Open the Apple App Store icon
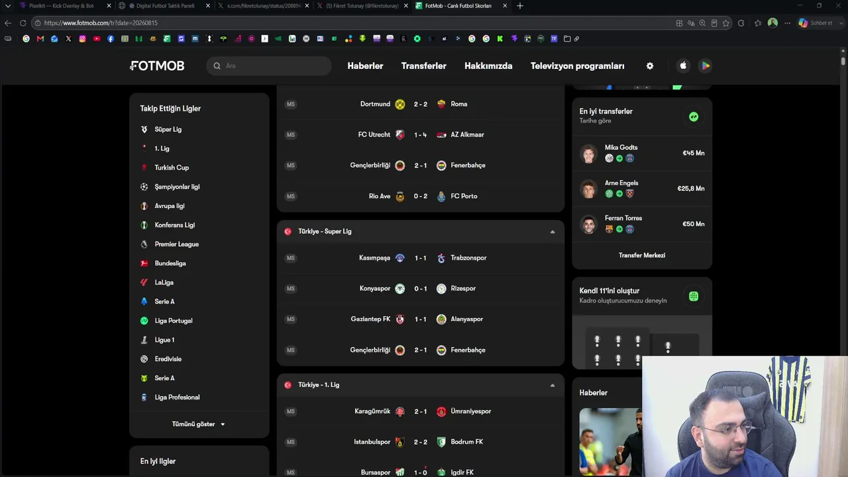 point(683,66)
